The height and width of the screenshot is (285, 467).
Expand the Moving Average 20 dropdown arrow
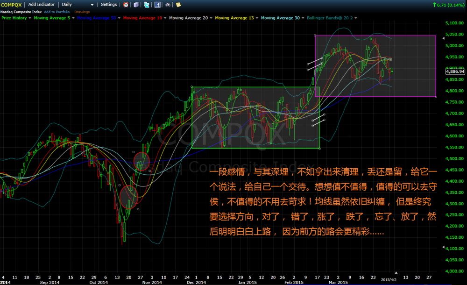pos(211,18)
